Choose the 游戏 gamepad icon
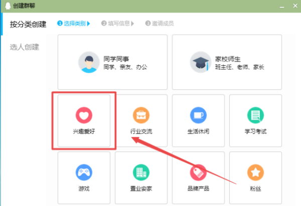Image resolution: width=301 pixels, height=206 pixels. 84,172
